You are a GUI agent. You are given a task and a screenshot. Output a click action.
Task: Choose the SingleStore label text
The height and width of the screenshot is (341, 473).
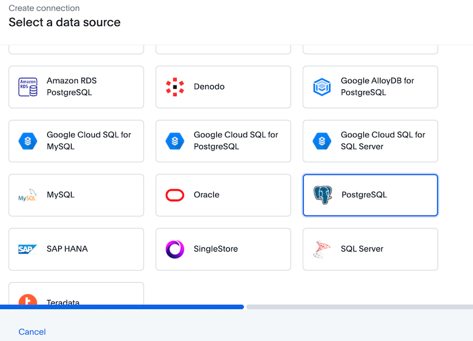(216, 249)
